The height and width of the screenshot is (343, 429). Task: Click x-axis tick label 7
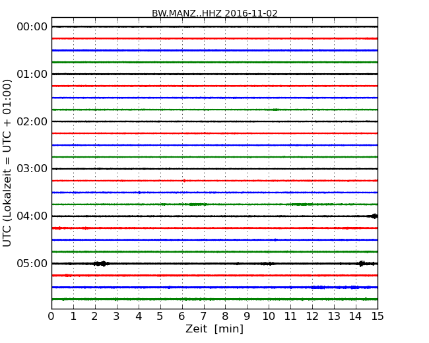[203, 316]
